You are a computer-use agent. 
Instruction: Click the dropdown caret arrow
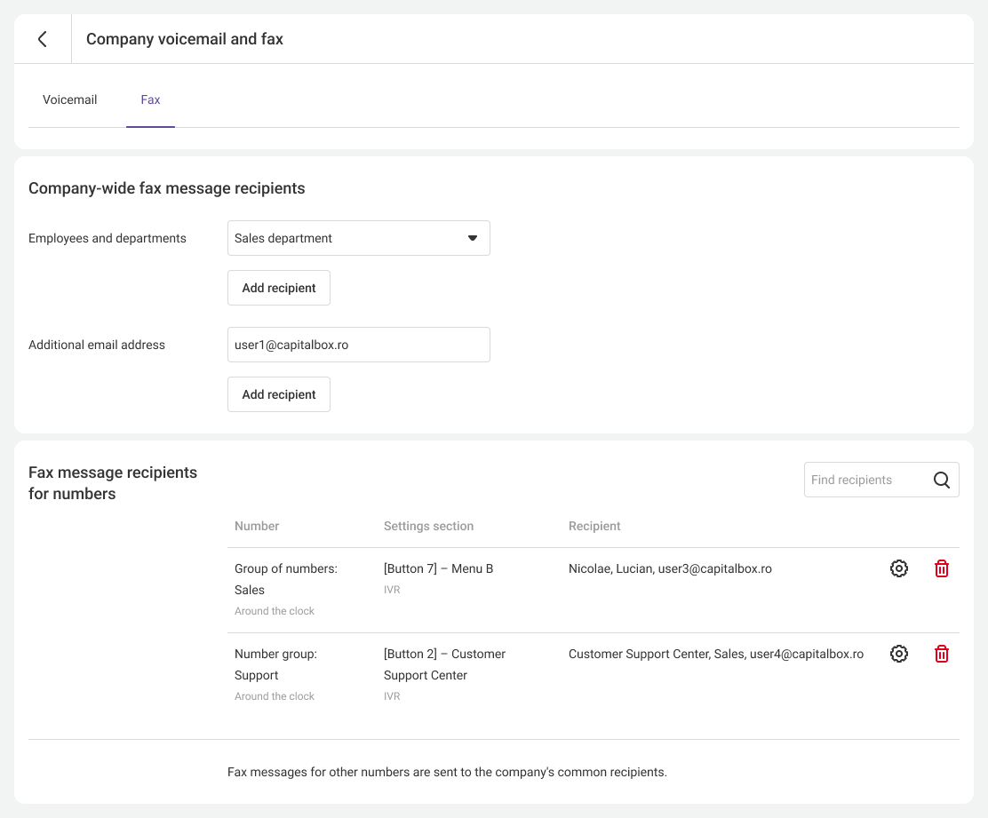[473, 238]
